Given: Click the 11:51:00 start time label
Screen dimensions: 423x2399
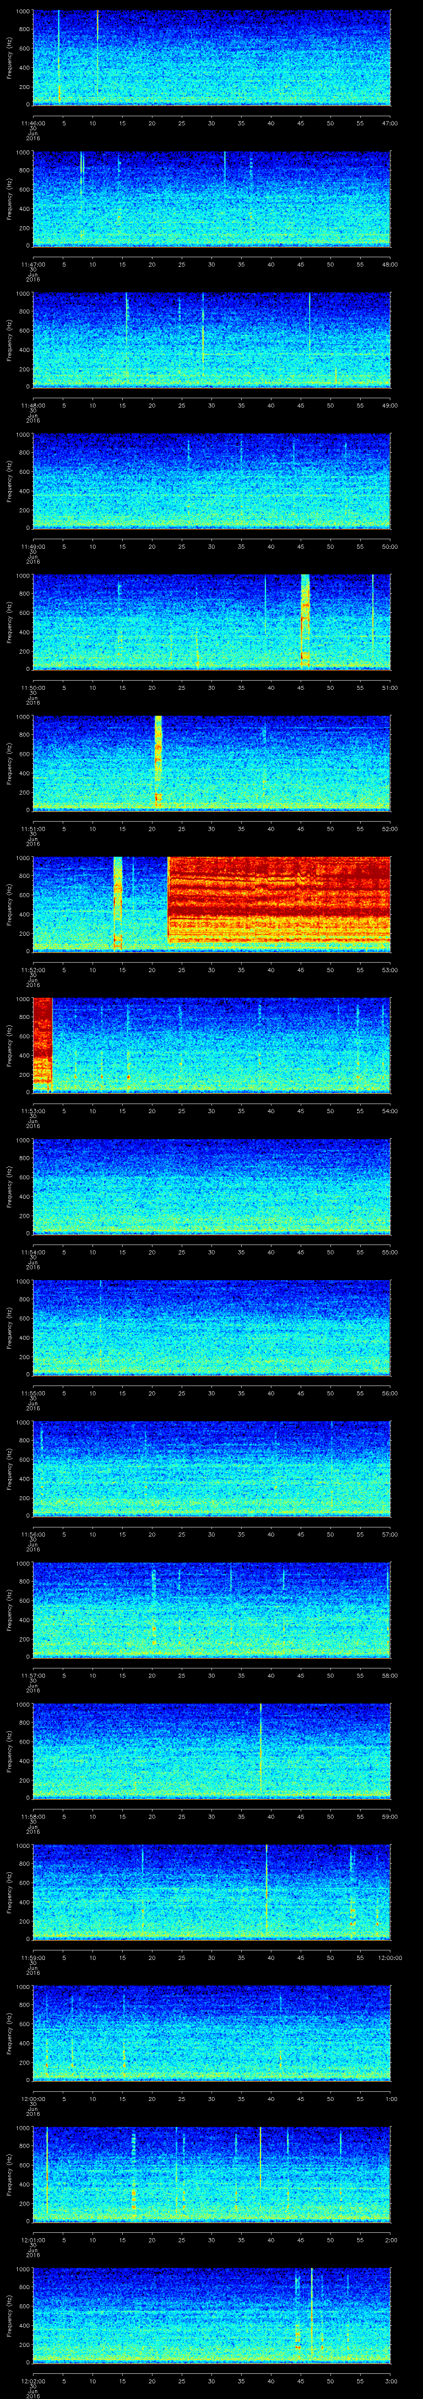Looking at the screenshot, I should (33, 829).
